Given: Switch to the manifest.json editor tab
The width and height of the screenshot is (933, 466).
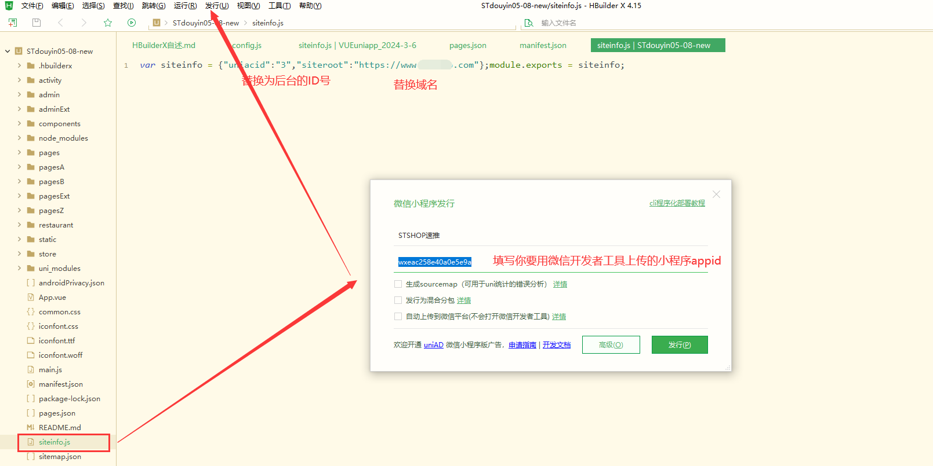Looking at the screenshot, I should pos(543,45).
